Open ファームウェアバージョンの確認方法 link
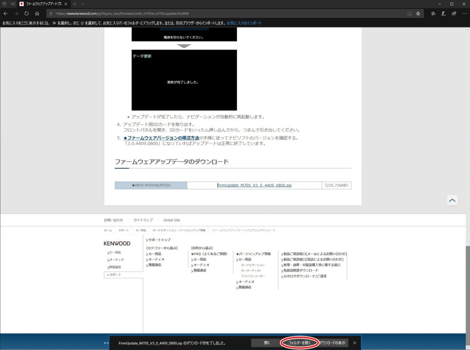470x350 pixels. click(161, 138)
